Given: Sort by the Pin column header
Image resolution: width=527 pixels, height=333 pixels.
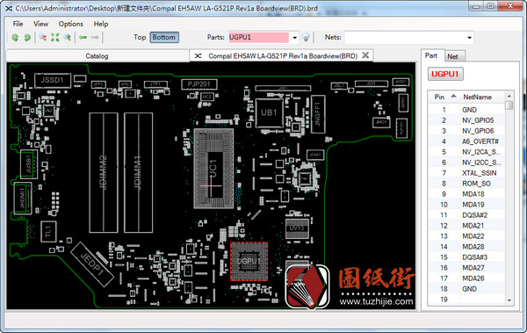Looking at the screenshot, I should coord(444,97).
